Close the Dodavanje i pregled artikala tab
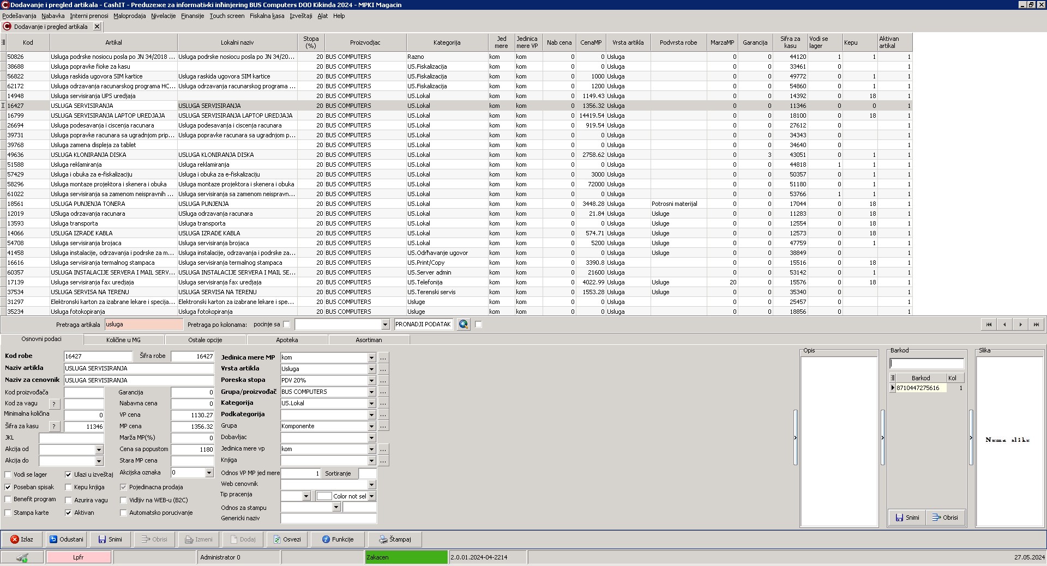Screen dimensions: 1047x566 point(97,26)
